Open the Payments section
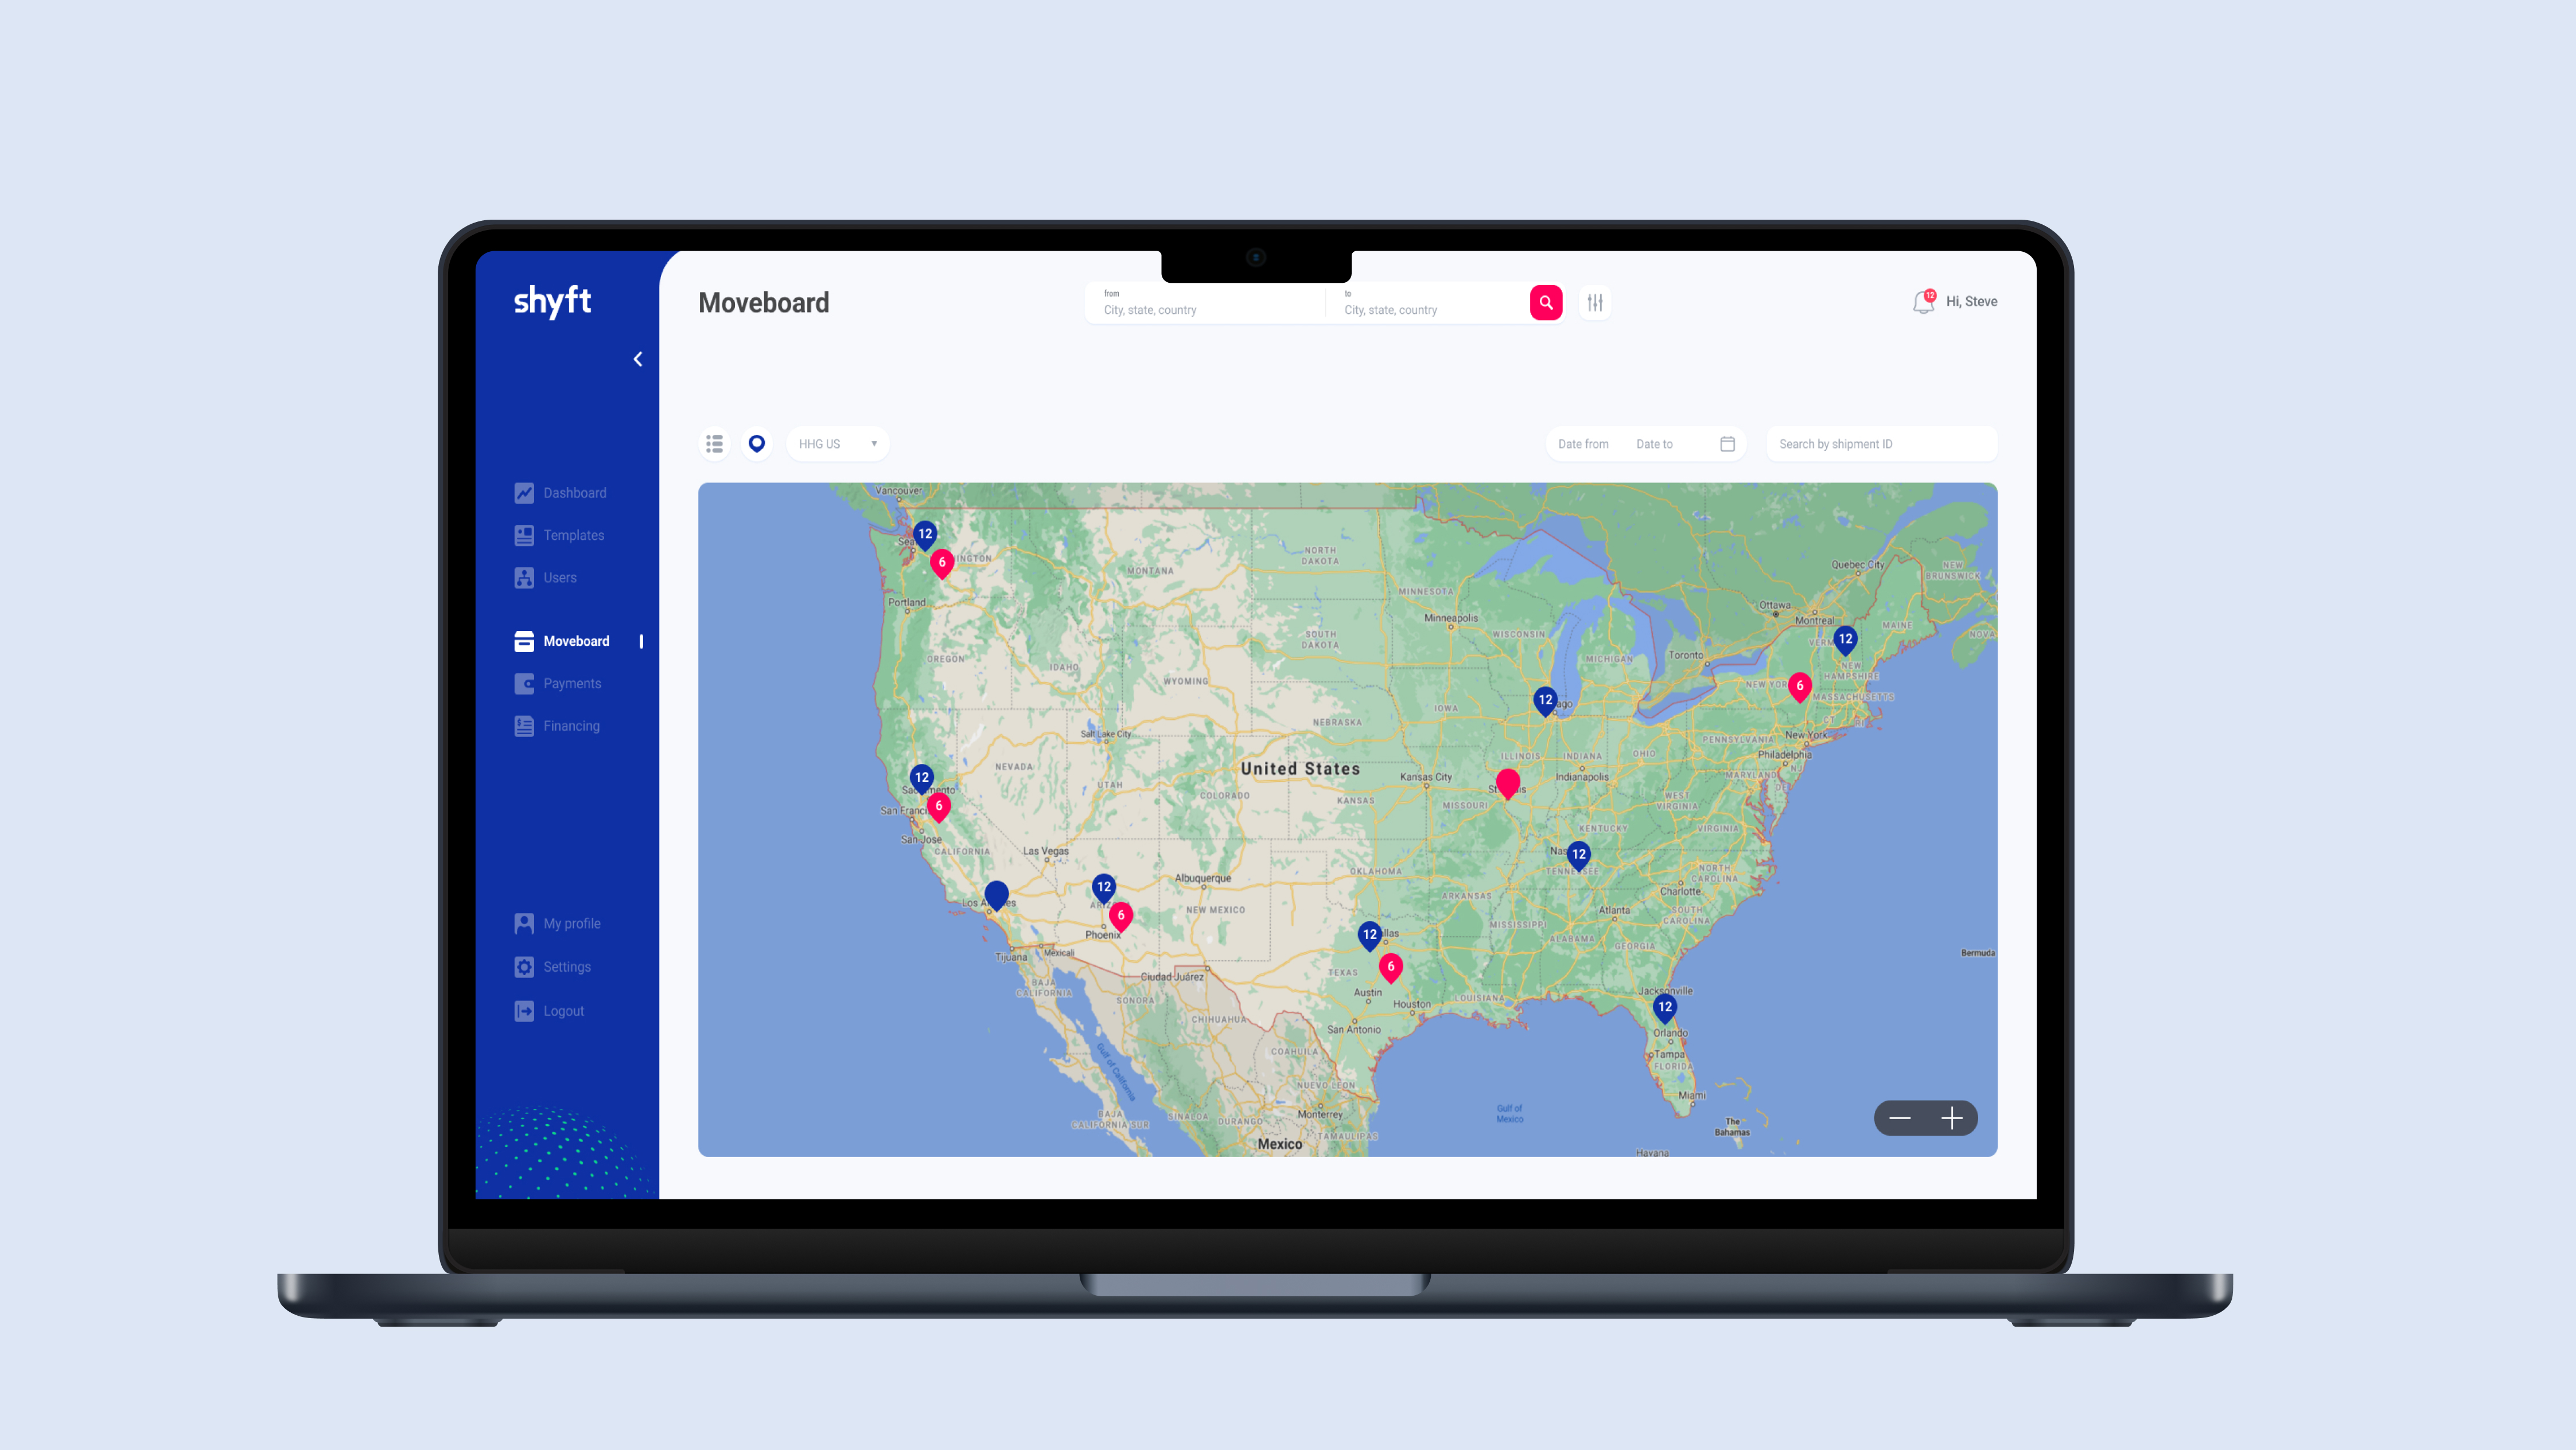2576x1450 pixels. tap(572, 683)
